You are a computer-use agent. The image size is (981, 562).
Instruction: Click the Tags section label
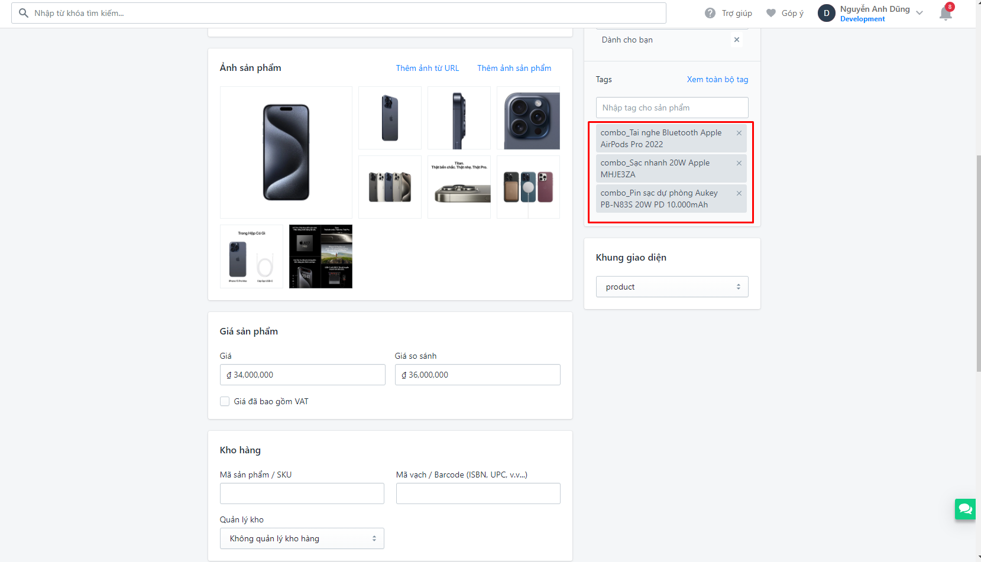(x=604, y=79)
